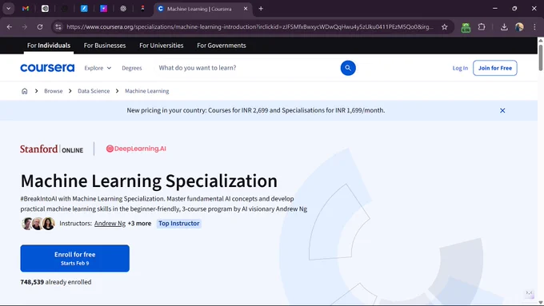This screenshot has width=544, height=306.
Task: Open a new browser tab
Action: (261, 9)
